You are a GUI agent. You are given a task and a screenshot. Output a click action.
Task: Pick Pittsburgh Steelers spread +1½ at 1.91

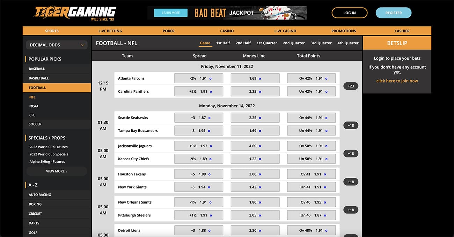pos(199,215)
